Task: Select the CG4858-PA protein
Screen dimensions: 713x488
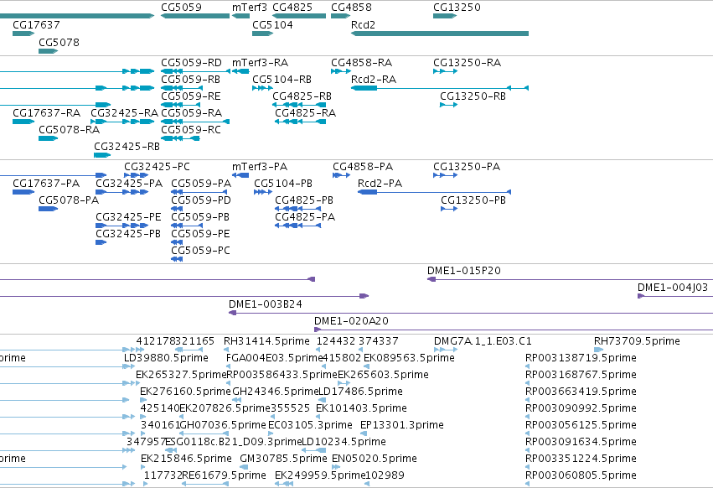Action: tap(342, 175)
